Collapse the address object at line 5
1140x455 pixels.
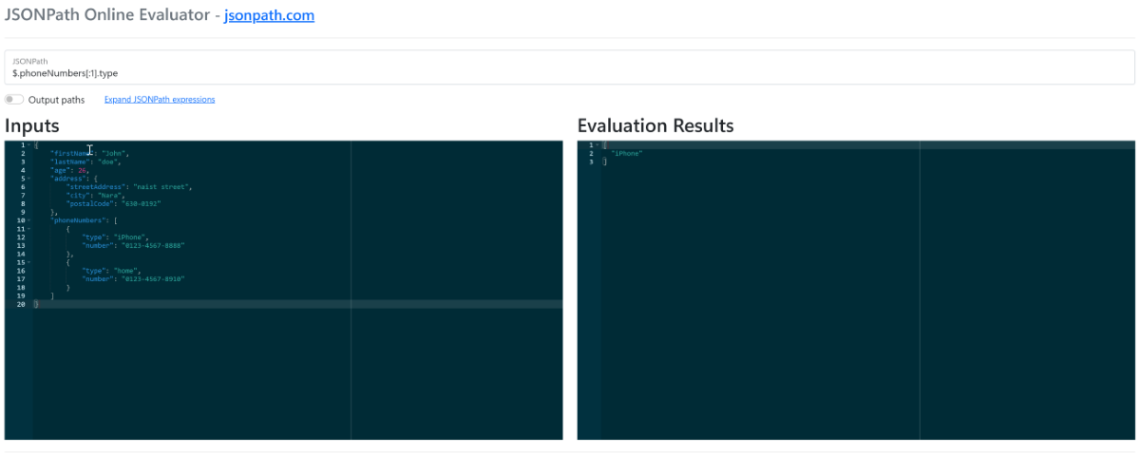click(x=28, y=179)
